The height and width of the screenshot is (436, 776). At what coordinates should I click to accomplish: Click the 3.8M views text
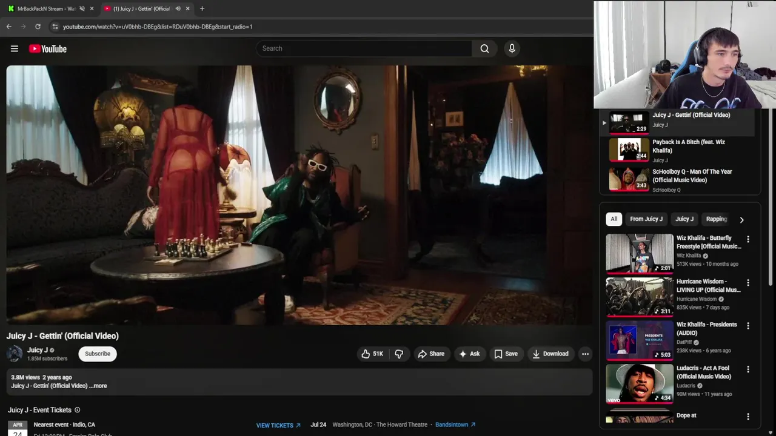25,377
